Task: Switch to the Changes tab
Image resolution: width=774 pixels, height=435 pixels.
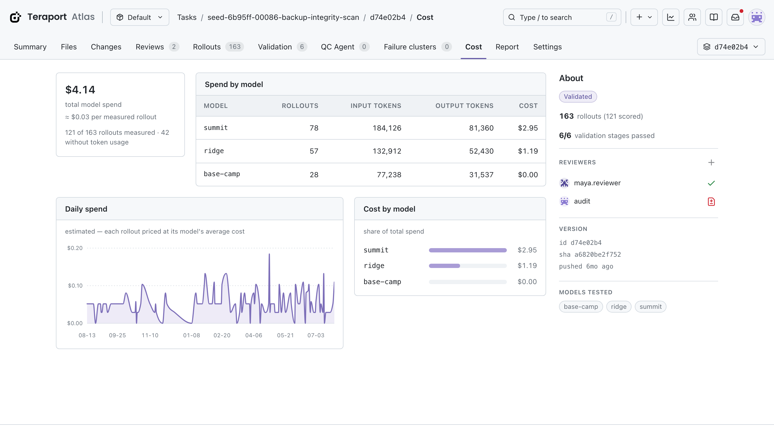Action: 106,46
